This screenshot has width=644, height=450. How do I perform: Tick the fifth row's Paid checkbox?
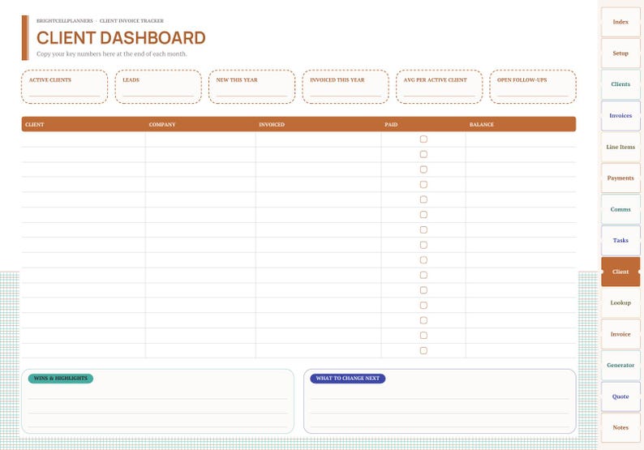click(423, 199)
